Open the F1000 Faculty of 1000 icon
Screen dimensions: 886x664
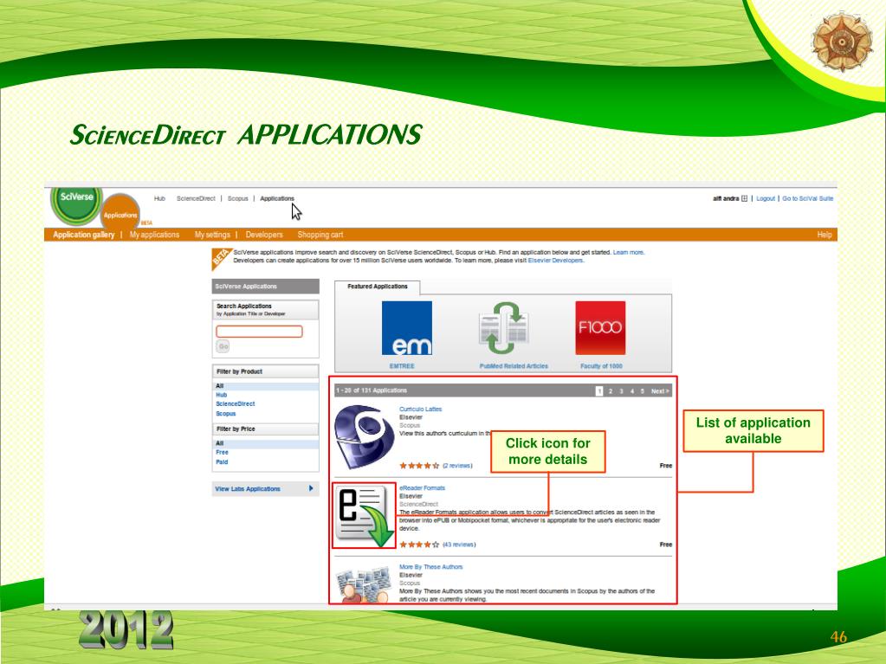click(x=600, y=328)
